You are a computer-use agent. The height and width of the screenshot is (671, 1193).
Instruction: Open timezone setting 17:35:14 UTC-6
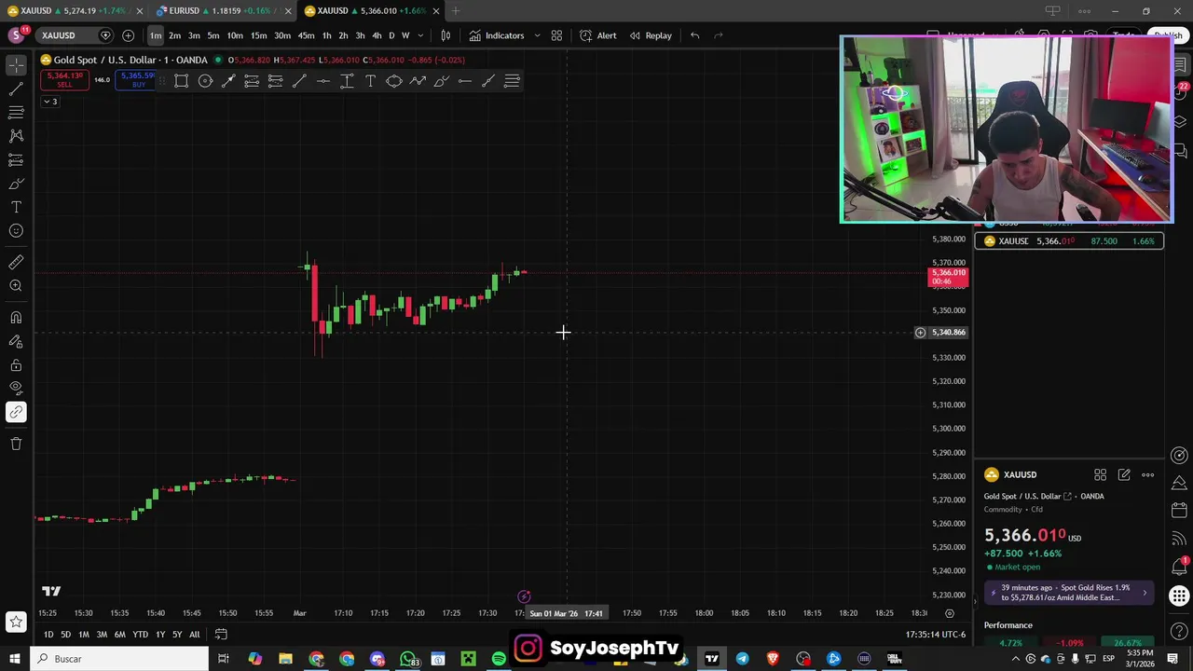(x=935, y=635)
